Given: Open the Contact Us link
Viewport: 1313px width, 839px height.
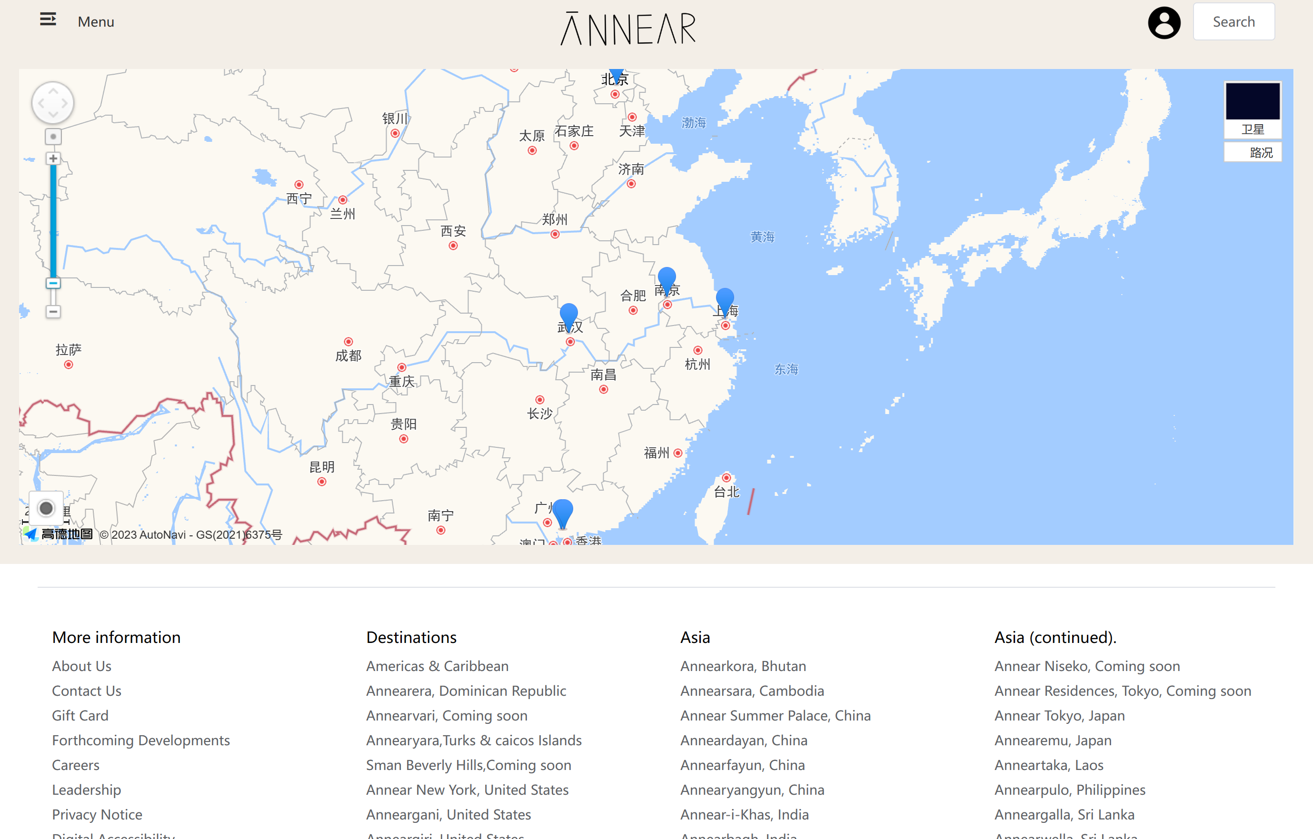Looking at the screenshot, I should (x=87, y=691).
